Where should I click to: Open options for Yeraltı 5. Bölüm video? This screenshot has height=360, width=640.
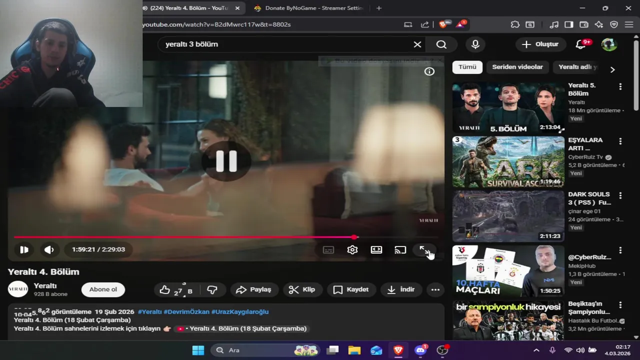click(620, 86)
